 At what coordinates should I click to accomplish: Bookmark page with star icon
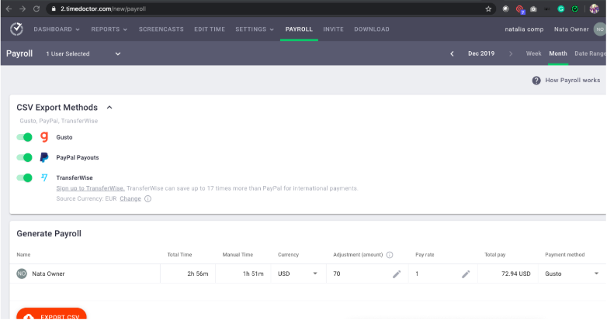tap(488, 9)
